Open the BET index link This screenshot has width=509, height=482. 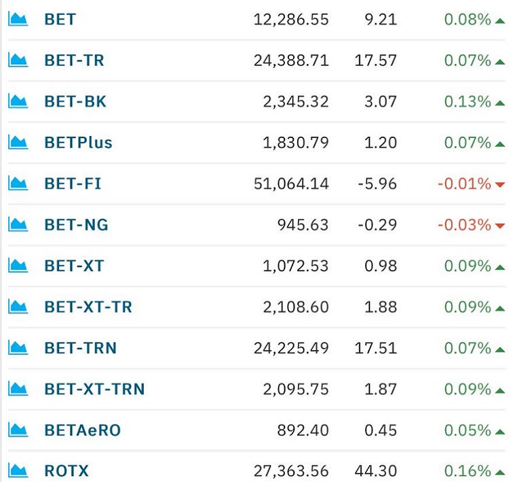60,19
